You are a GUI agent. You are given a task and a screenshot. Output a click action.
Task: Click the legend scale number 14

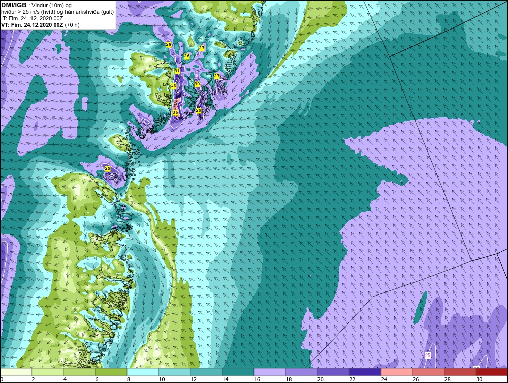point(225,379)
